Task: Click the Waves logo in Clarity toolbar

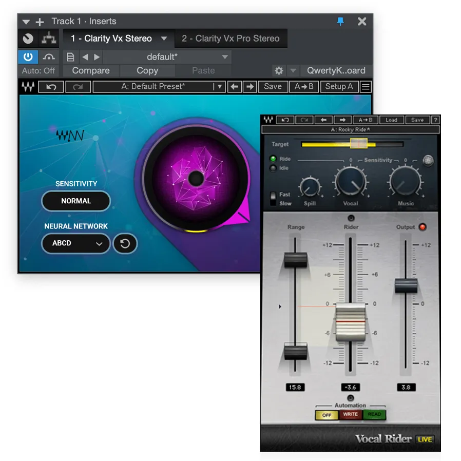Action: [28, 86]
